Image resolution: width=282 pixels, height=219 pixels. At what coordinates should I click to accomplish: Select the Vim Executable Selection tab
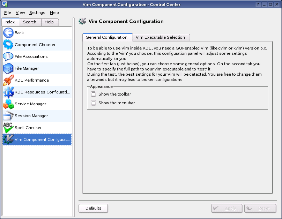pyautogui.click(x=161, y=37)
